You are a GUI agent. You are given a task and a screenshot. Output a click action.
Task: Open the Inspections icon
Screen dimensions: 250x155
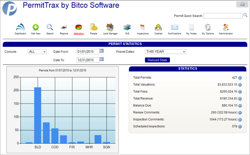(142, 27)
